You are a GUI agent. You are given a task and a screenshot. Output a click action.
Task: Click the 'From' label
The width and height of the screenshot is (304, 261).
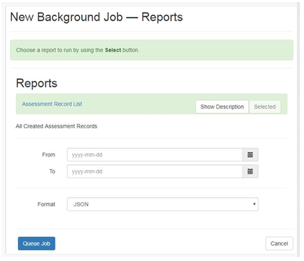point(49,155)
